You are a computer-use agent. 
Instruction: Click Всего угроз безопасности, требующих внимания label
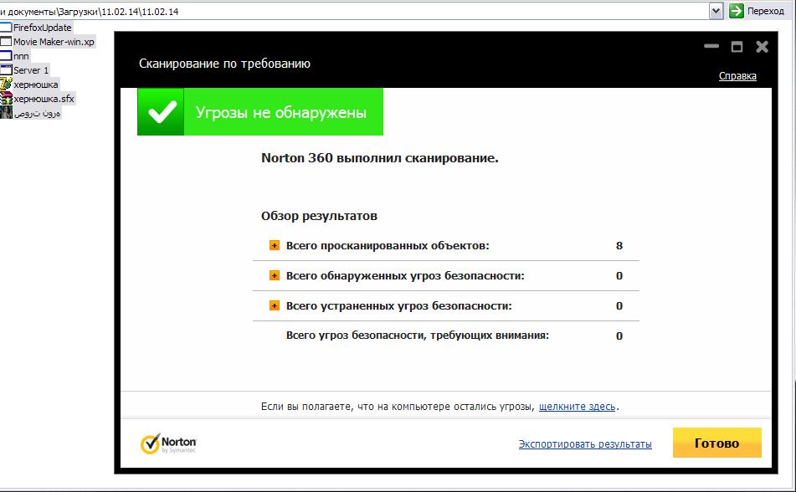coord(418,336)
